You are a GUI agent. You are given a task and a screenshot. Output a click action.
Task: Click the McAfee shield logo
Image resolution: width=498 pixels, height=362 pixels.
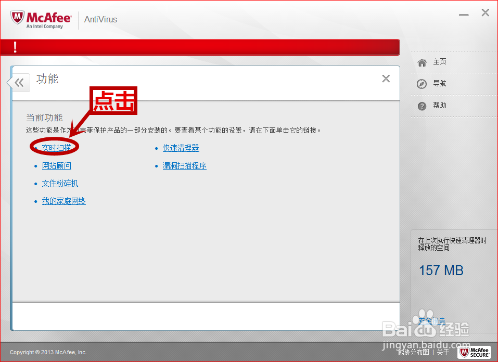[17, 18]
